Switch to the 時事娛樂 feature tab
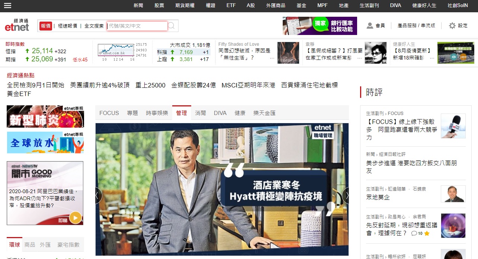Viewport: 478px width, 259px height. [x=157, y=113]
